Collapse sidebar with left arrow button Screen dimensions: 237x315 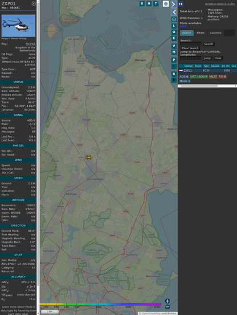174,12
